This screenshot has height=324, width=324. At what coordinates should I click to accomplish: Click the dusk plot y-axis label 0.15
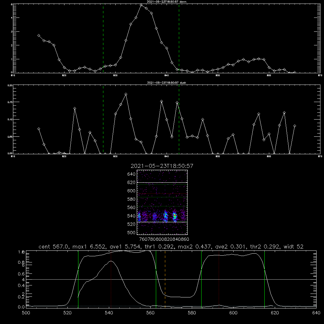[x=10, y=102]
